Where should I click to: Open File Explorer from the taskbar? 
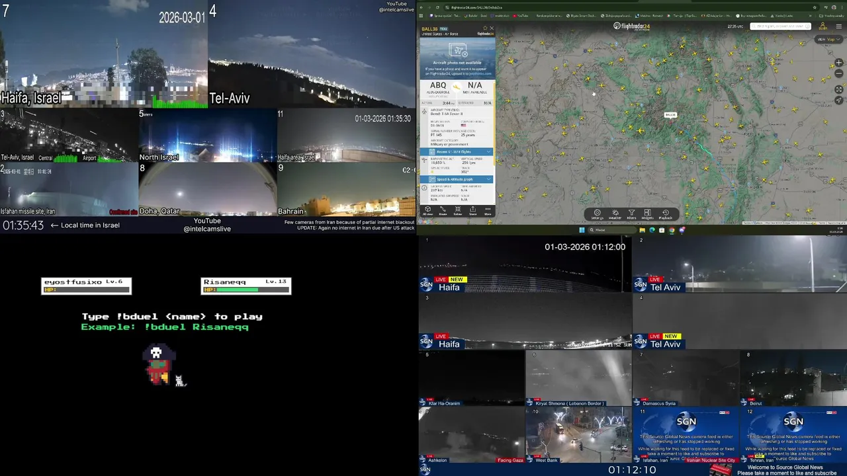pyautogui.click(x=642, y=230)
